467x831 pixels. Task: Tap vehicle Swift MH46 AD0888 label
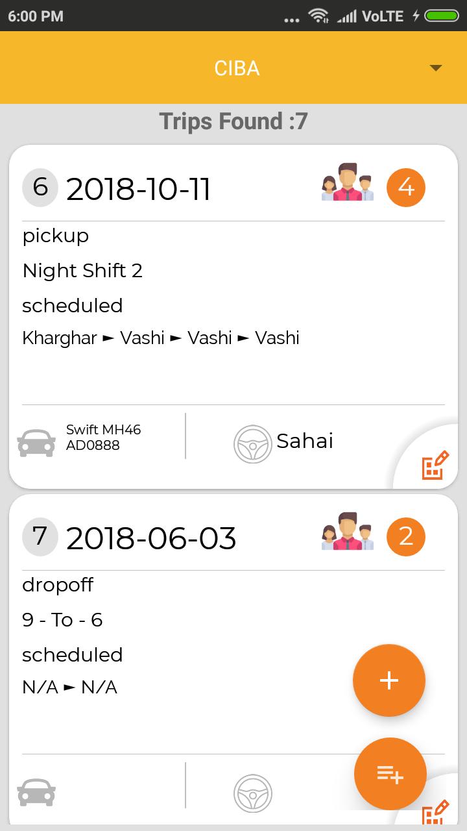point(103,438)
